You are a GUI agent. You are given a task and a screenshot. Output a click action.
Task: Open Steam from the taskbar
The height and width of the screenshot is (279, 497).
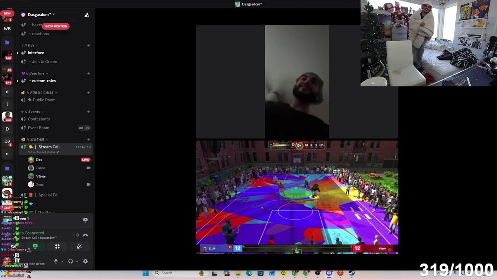351,273
